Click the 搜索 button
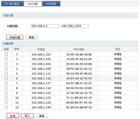Viewport: 140px width, 119px height. click(42, 116)
